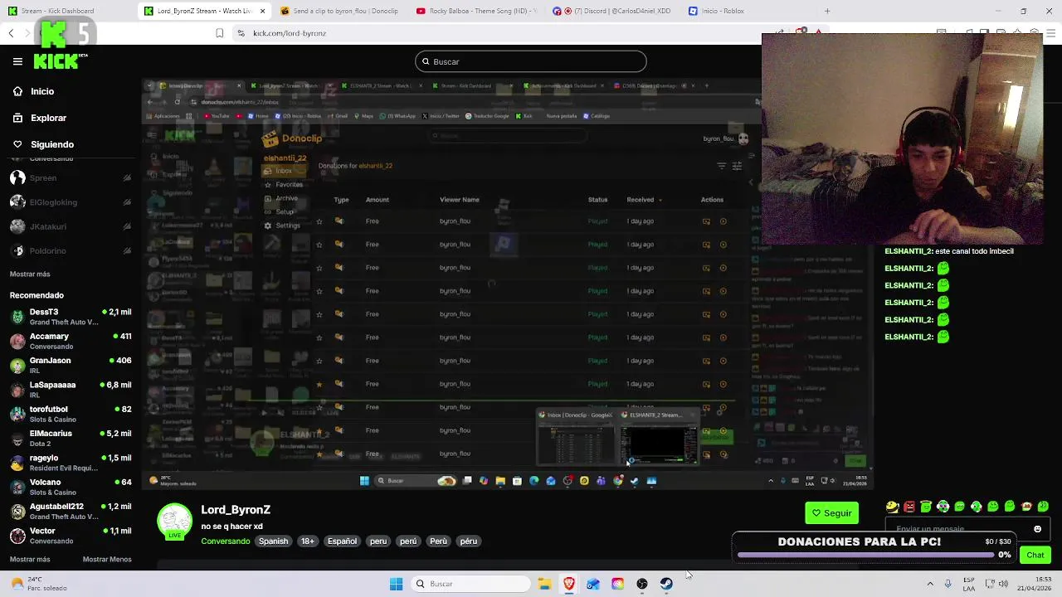Open a new browser tab
The height and width of the screenshot is (597, 1062).
tap(827, 11)
